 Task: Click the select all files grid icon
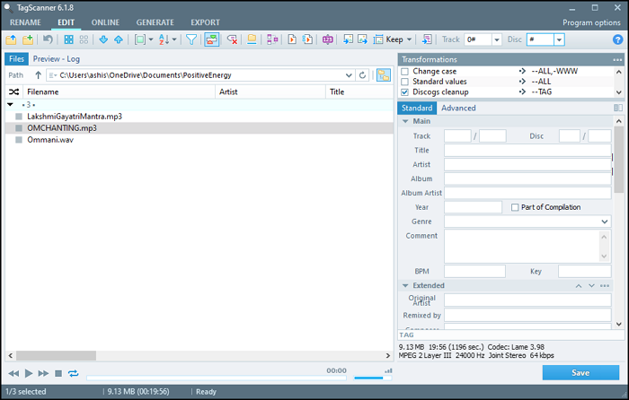(x=68, y=39)
